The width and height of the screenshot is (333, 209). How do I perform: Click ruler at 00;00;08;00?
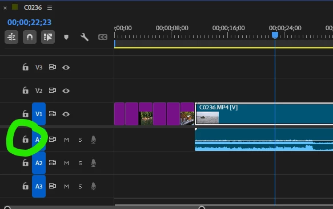coord(172,28)
